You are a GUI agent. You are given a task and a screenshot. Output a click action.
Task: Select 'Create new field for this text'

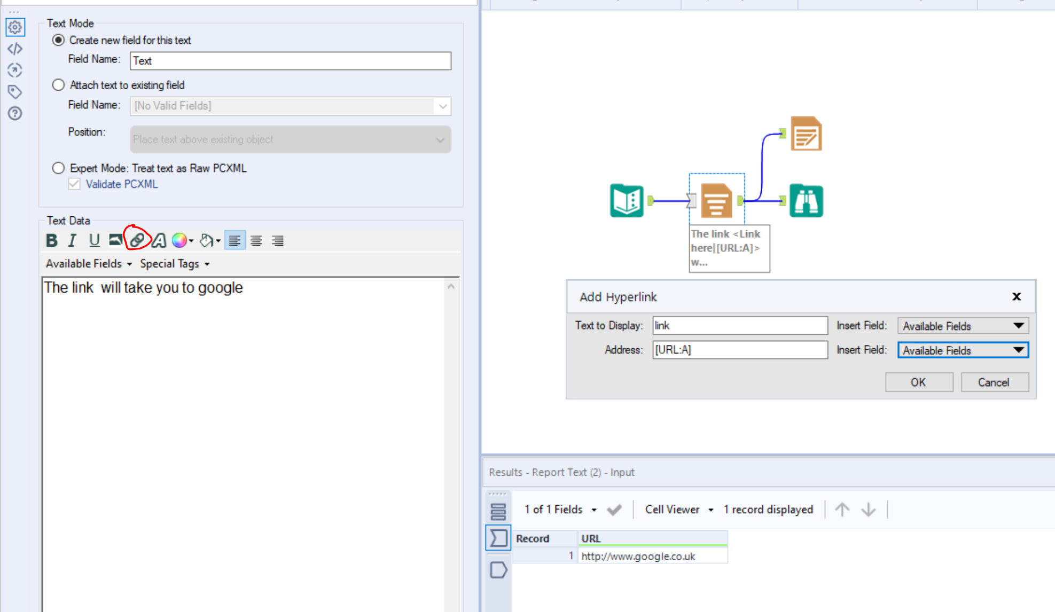(x=59, y=40)
